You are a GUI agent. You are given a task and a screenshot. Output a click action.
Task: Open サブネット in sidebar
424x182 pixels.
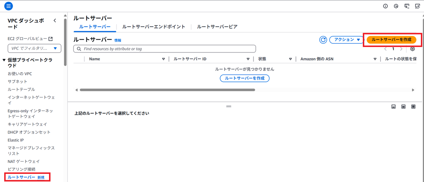pyautogui.click(x=17, y=81)
